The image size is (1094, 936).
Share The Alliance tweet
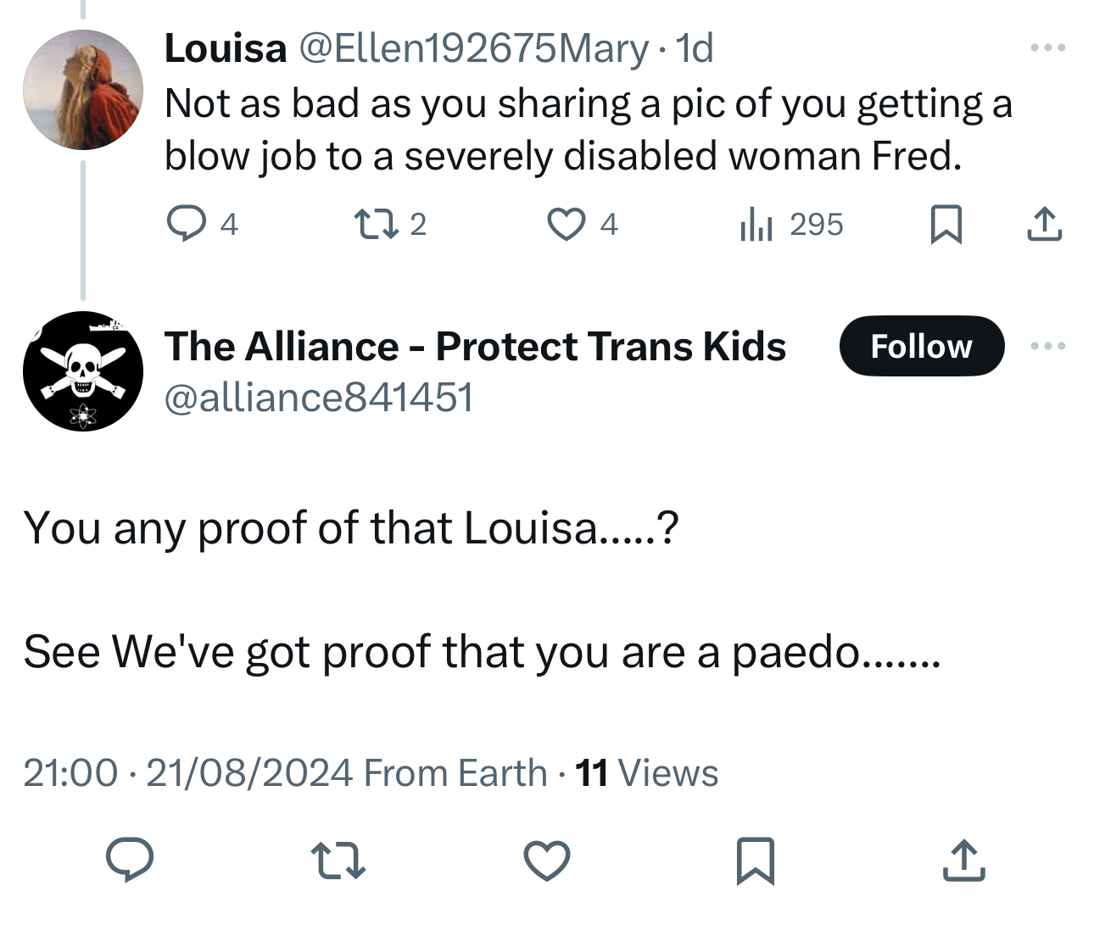(x=964, y=860)
